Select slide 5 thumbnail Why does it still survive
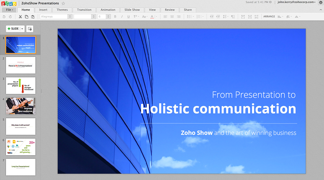The width and height of the screenshot is (324, 180). [21, 126]
